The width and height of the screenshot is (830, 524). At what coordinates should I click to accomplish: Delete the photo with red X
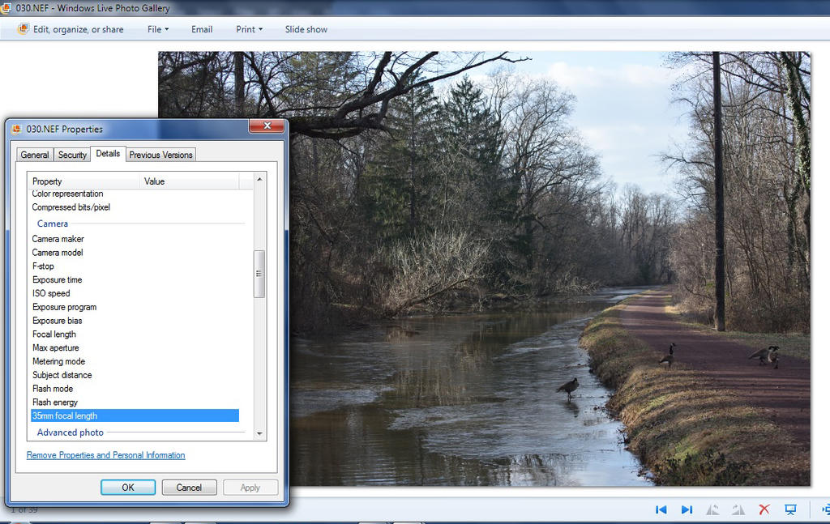point(764,509)
